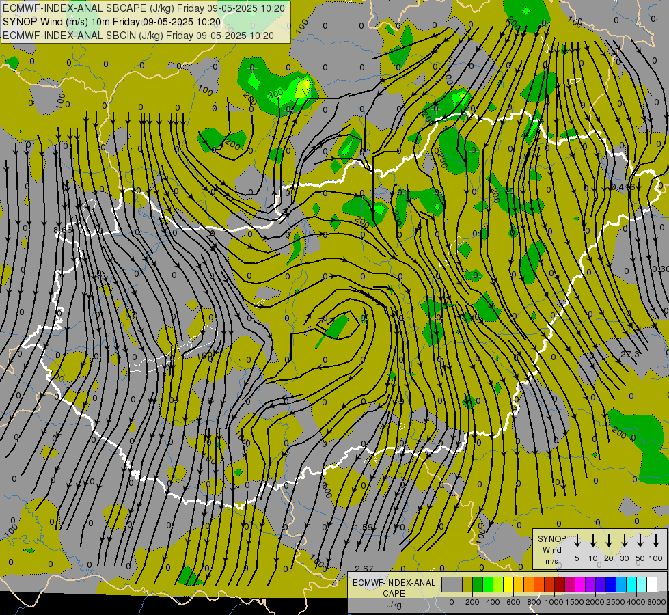The height and width of the screenshot is (615, 669).
Task: Click the 1000 tick label on CAPE scale
Action: pos(555,602)
